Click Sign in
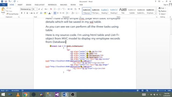The height and width of the screenshot is (97, 172). pyautogui.click(x=166, y=5)
